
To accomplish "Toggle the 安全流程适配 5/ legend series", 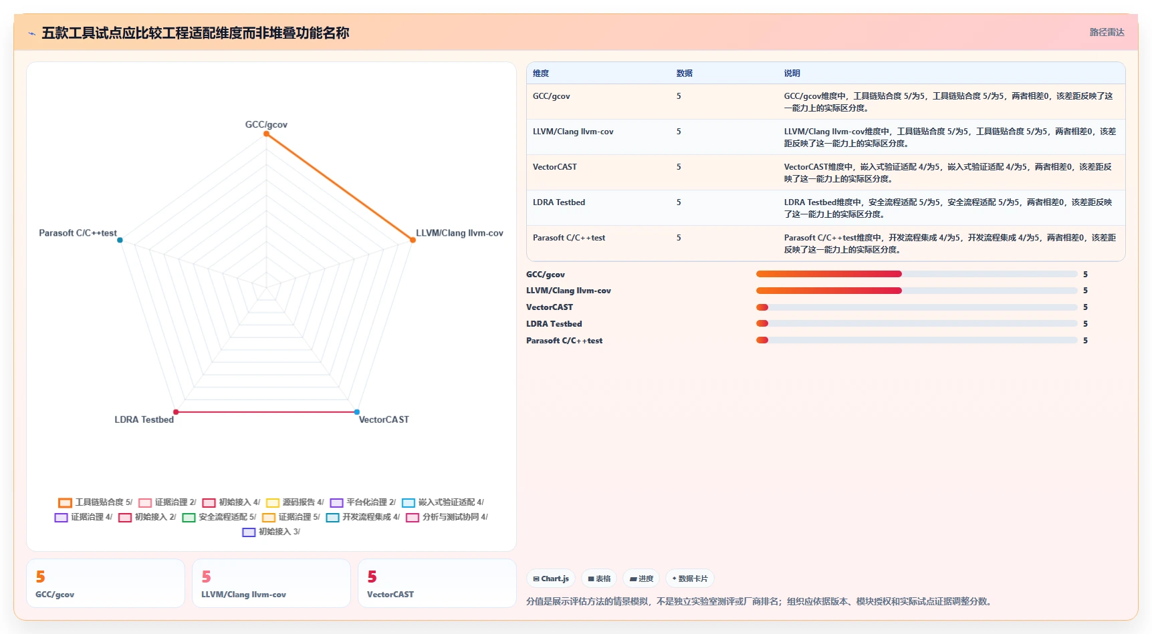I will pyautogui.click(x=219, y=517).
